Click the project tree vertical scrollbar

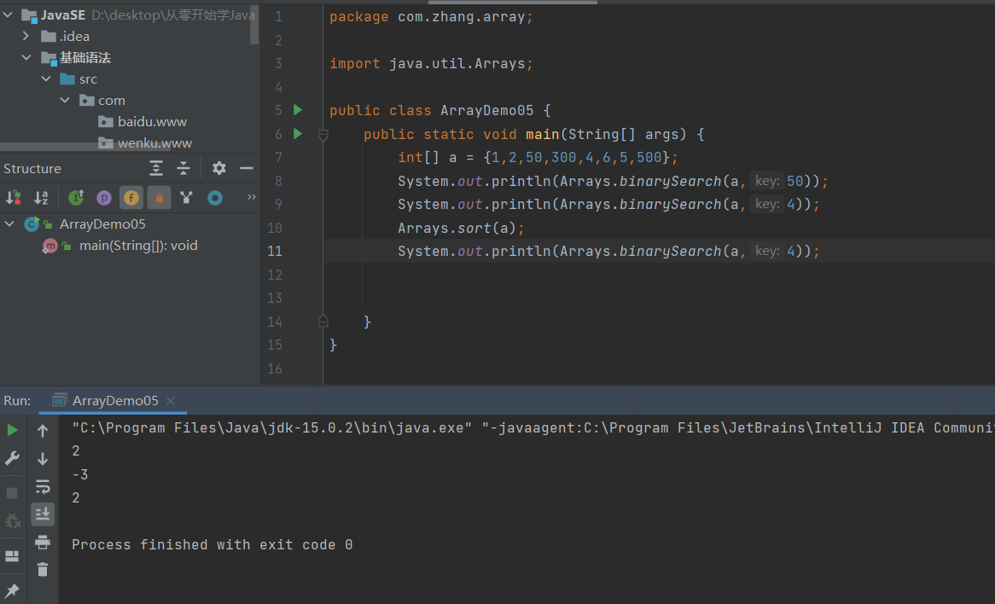254,24
